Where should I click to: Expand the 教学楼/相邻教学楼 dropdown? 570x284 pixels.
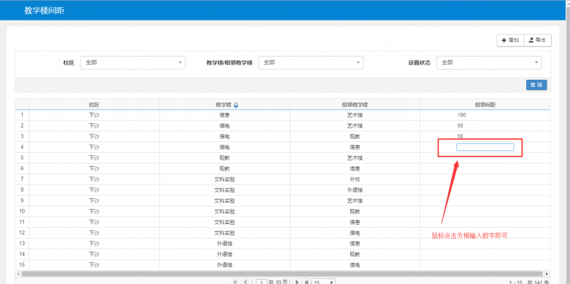tap(310, 62)
